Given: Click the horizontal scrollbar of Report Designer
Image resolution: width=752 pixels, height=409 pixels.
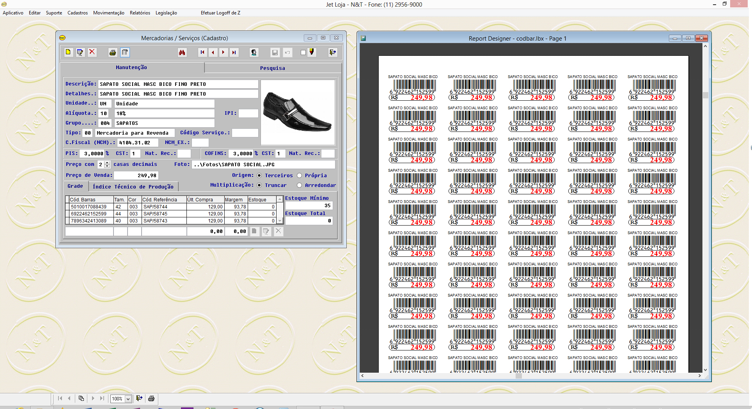Looking at the screenshot, I should tap(531, 376).
